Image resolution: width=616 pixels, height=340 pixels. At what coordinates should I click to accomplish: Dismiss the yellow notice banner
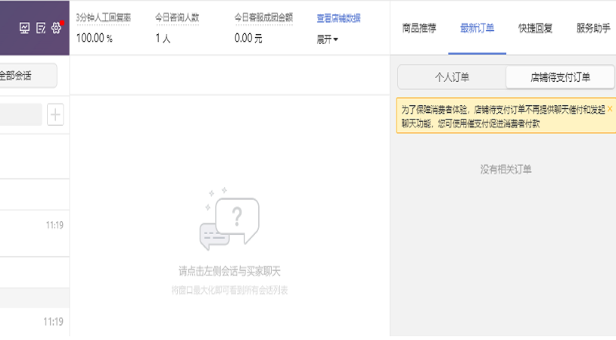610,109
